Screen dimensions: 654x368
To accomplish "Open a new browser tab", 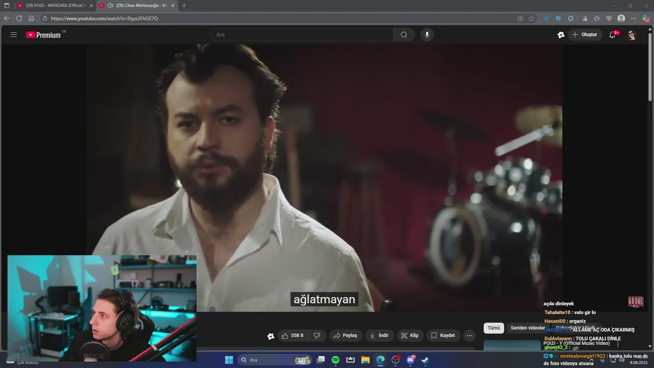I will pos(184,6).
